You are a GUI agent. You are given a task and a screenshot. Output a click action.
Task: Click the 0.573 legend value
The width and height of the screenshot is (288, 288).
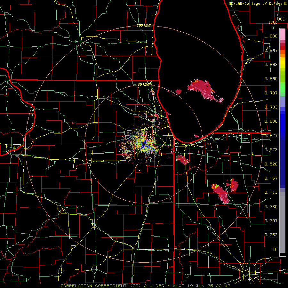coord(271,150)
